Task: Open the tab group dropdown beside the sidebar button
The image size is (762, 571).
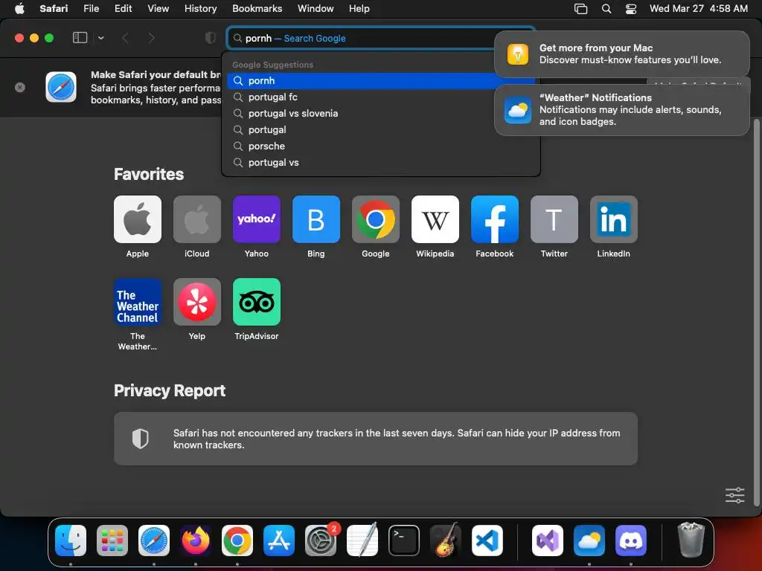Action: (x=101, y=38)
